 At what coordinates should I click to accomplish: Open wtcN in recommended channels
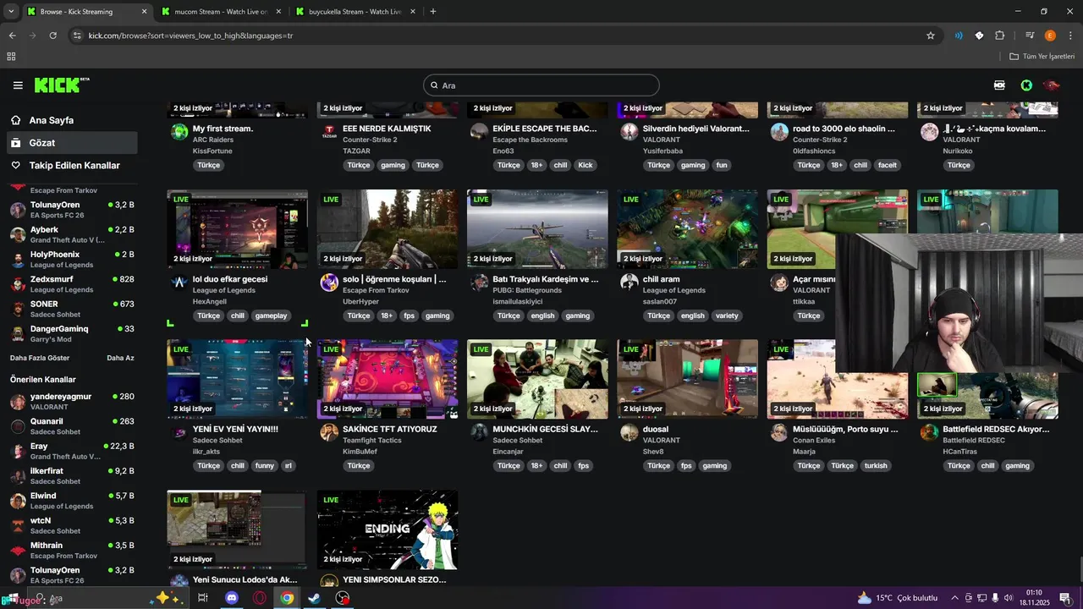pyautogui.click(x=71, y=524)
